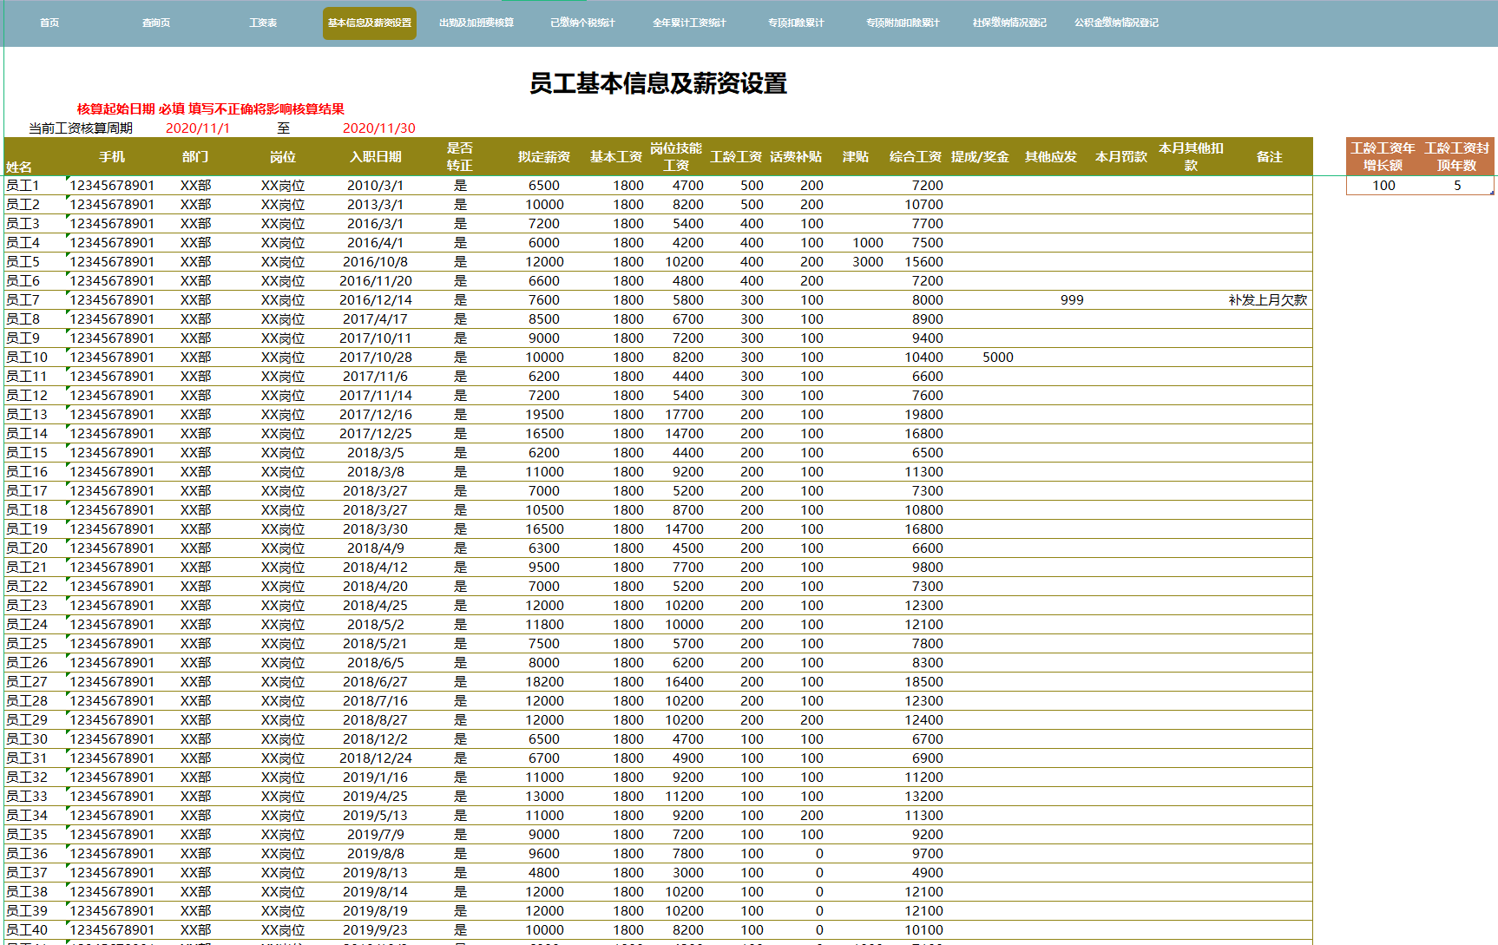Screen dimensions: 1498x945
Task: Click 员工7's 其他应发 value 999
Action: (x=1072, y=299)
